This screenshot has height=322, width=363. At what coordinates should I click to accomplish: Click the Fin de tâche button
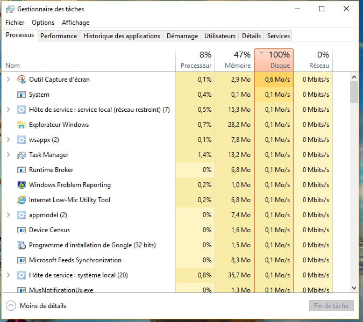(331, 306)
